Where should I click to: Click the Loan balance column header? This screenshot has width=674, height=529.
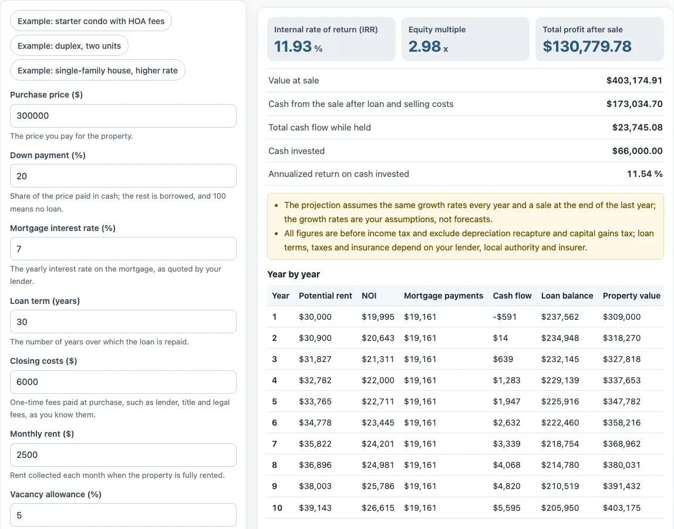(567, 296)
